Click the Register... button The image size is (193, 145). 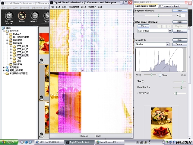180,26
